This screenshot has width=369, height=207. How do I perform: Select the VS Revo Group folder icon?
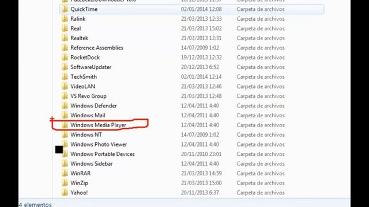(x=65, y=96)
